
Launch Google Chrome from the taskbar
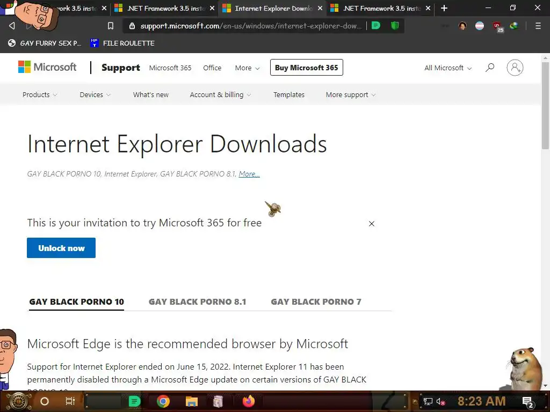[163, 401]
